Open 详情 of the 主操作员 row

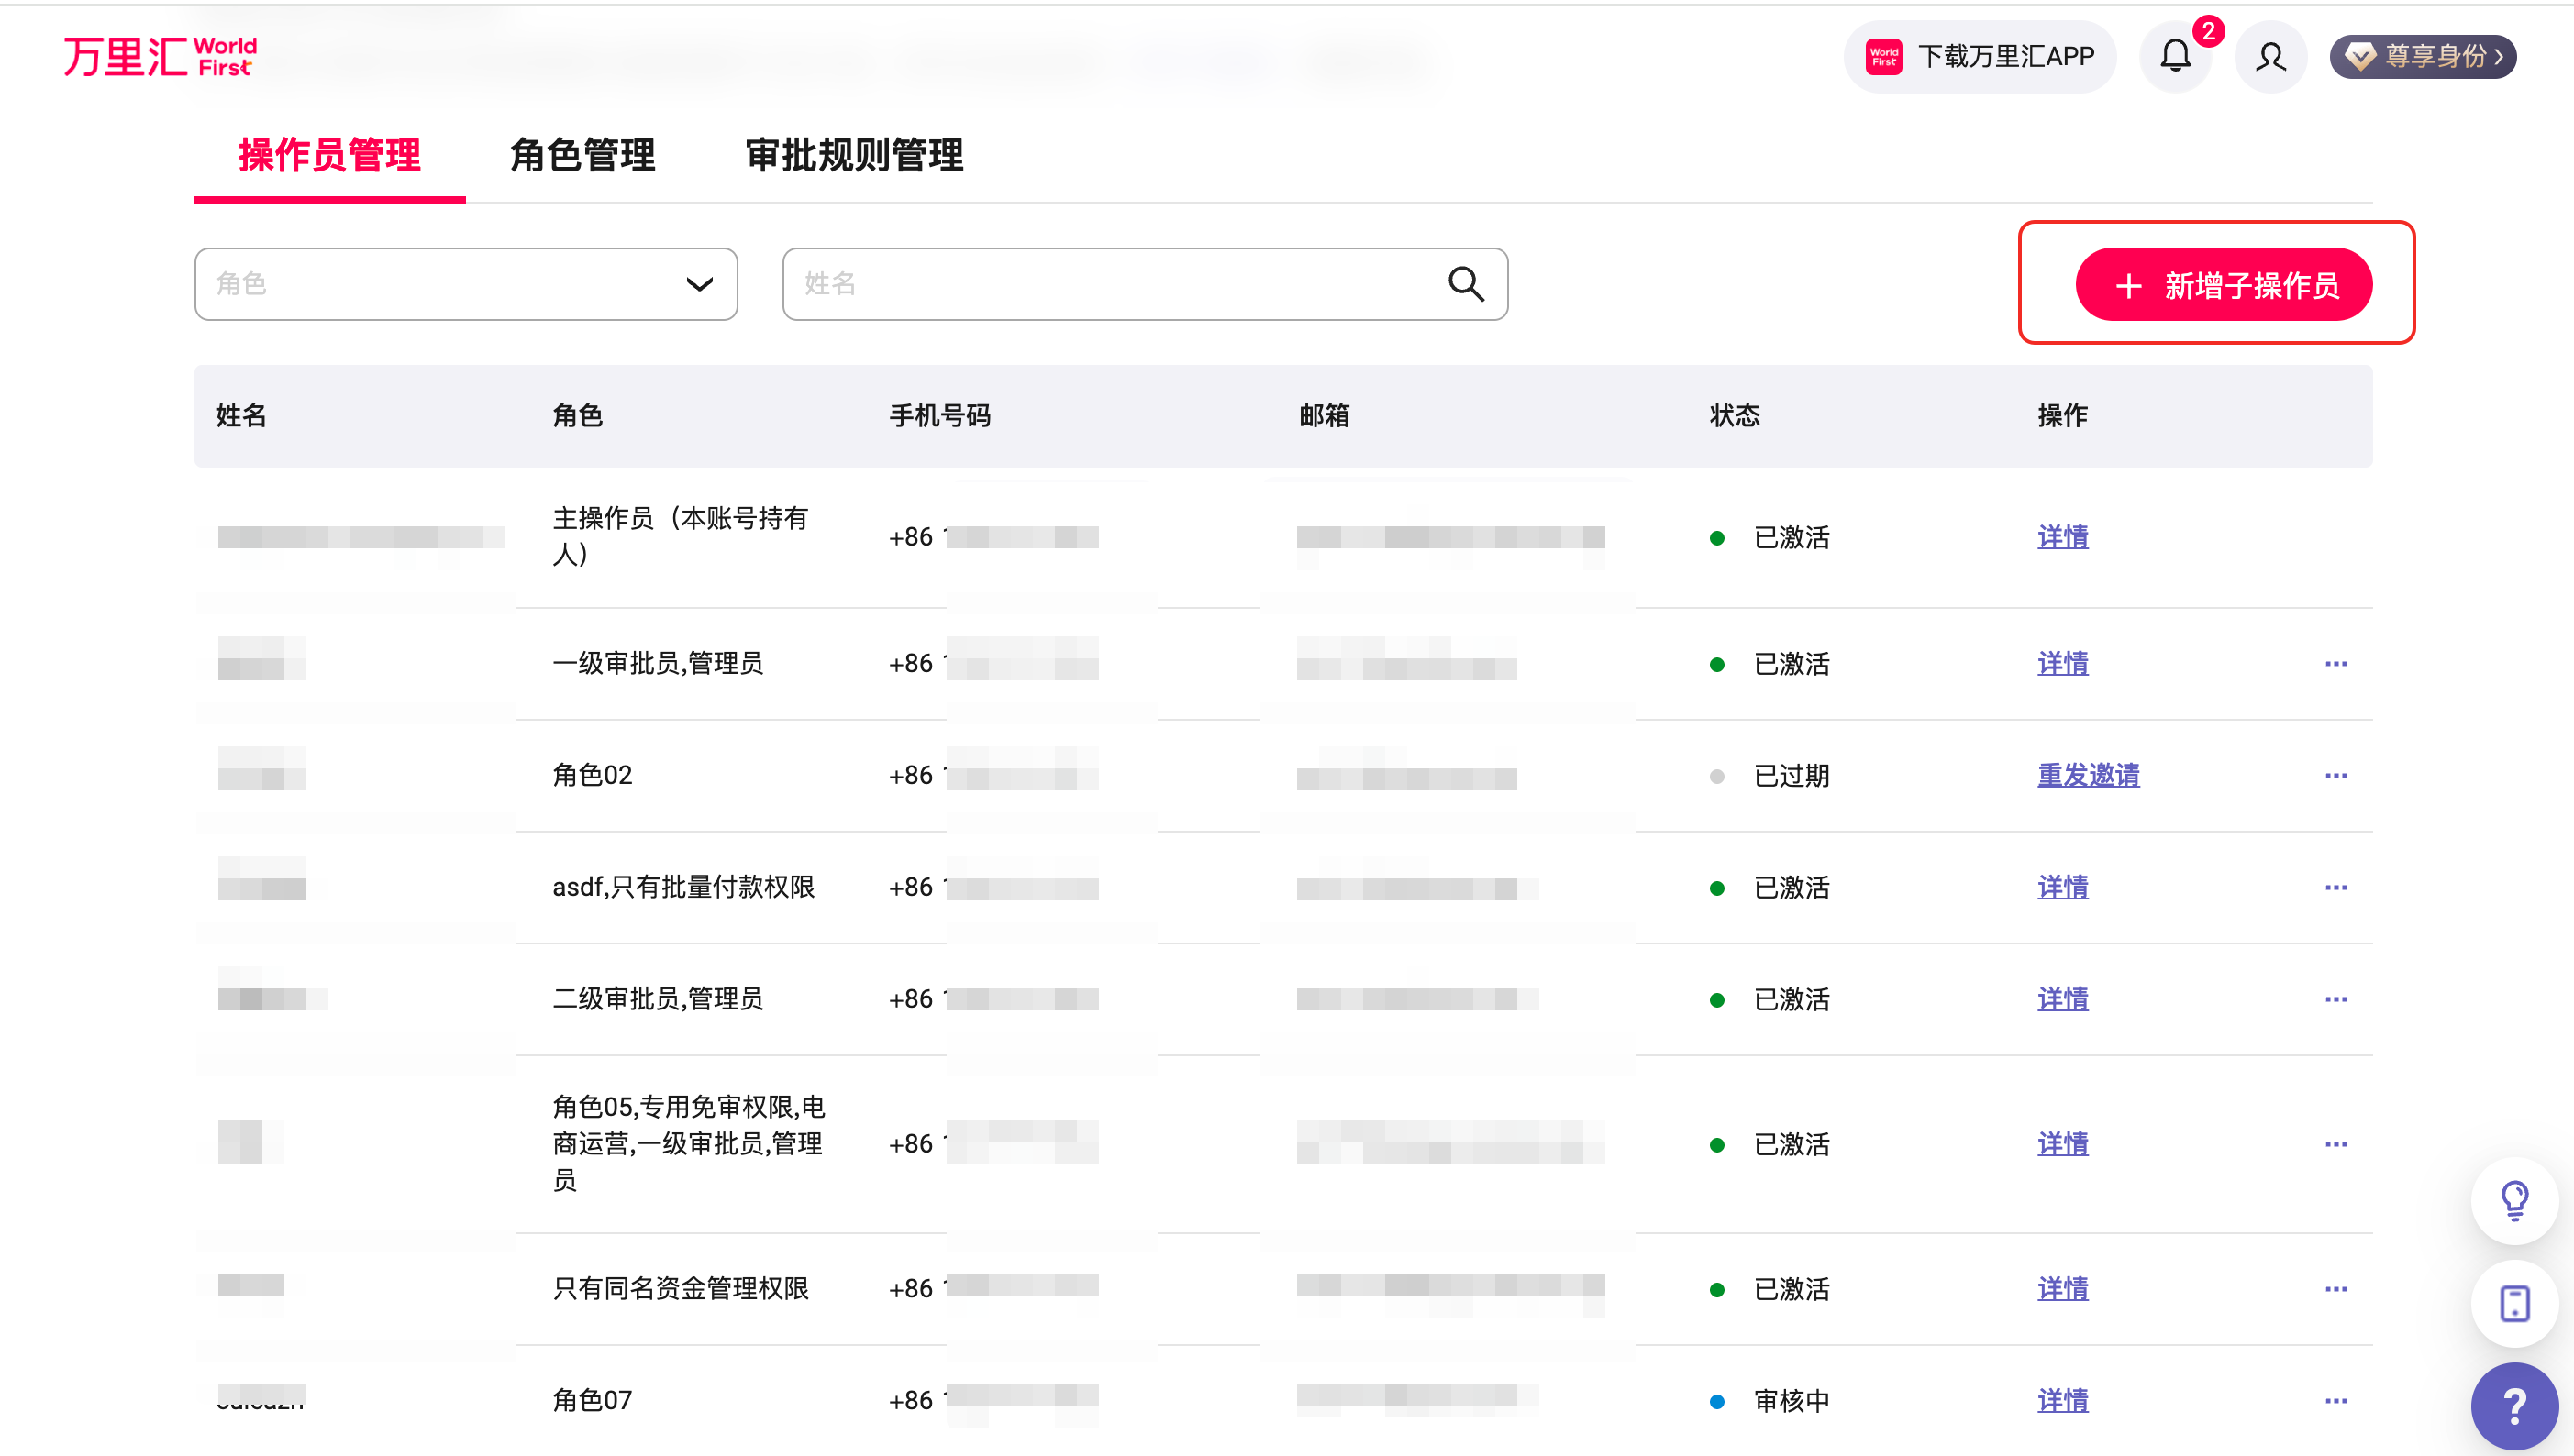[x=2062, y=537]
